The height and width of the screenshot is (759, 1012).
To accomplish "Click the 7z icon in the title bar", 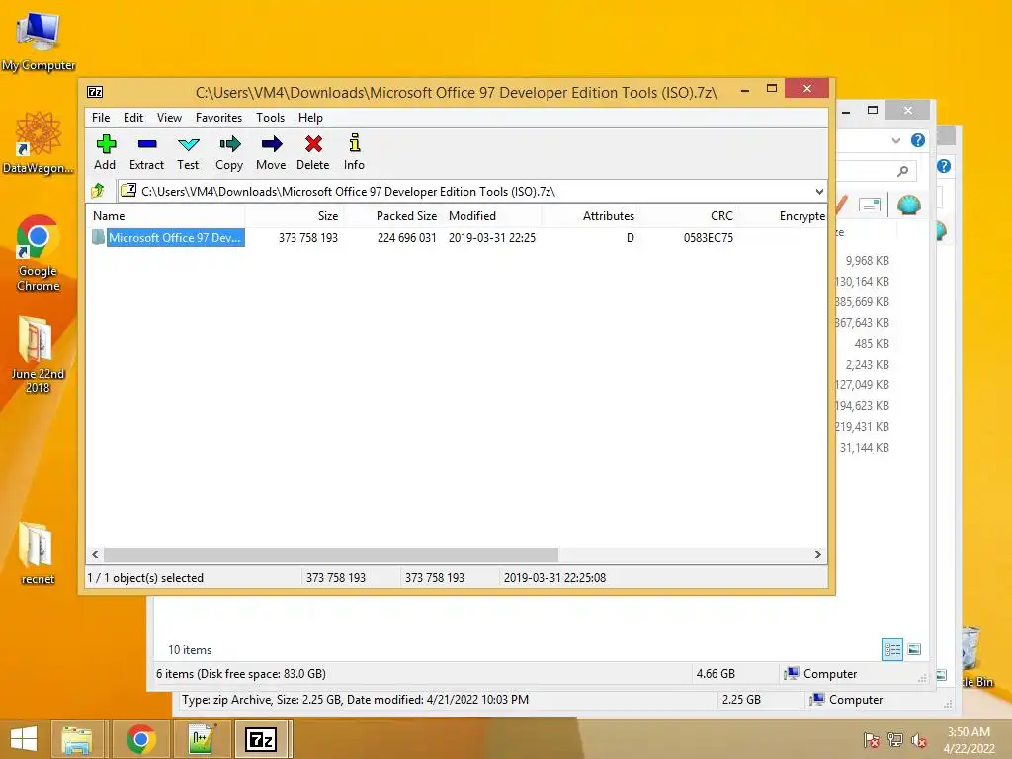I will point(95,92).
